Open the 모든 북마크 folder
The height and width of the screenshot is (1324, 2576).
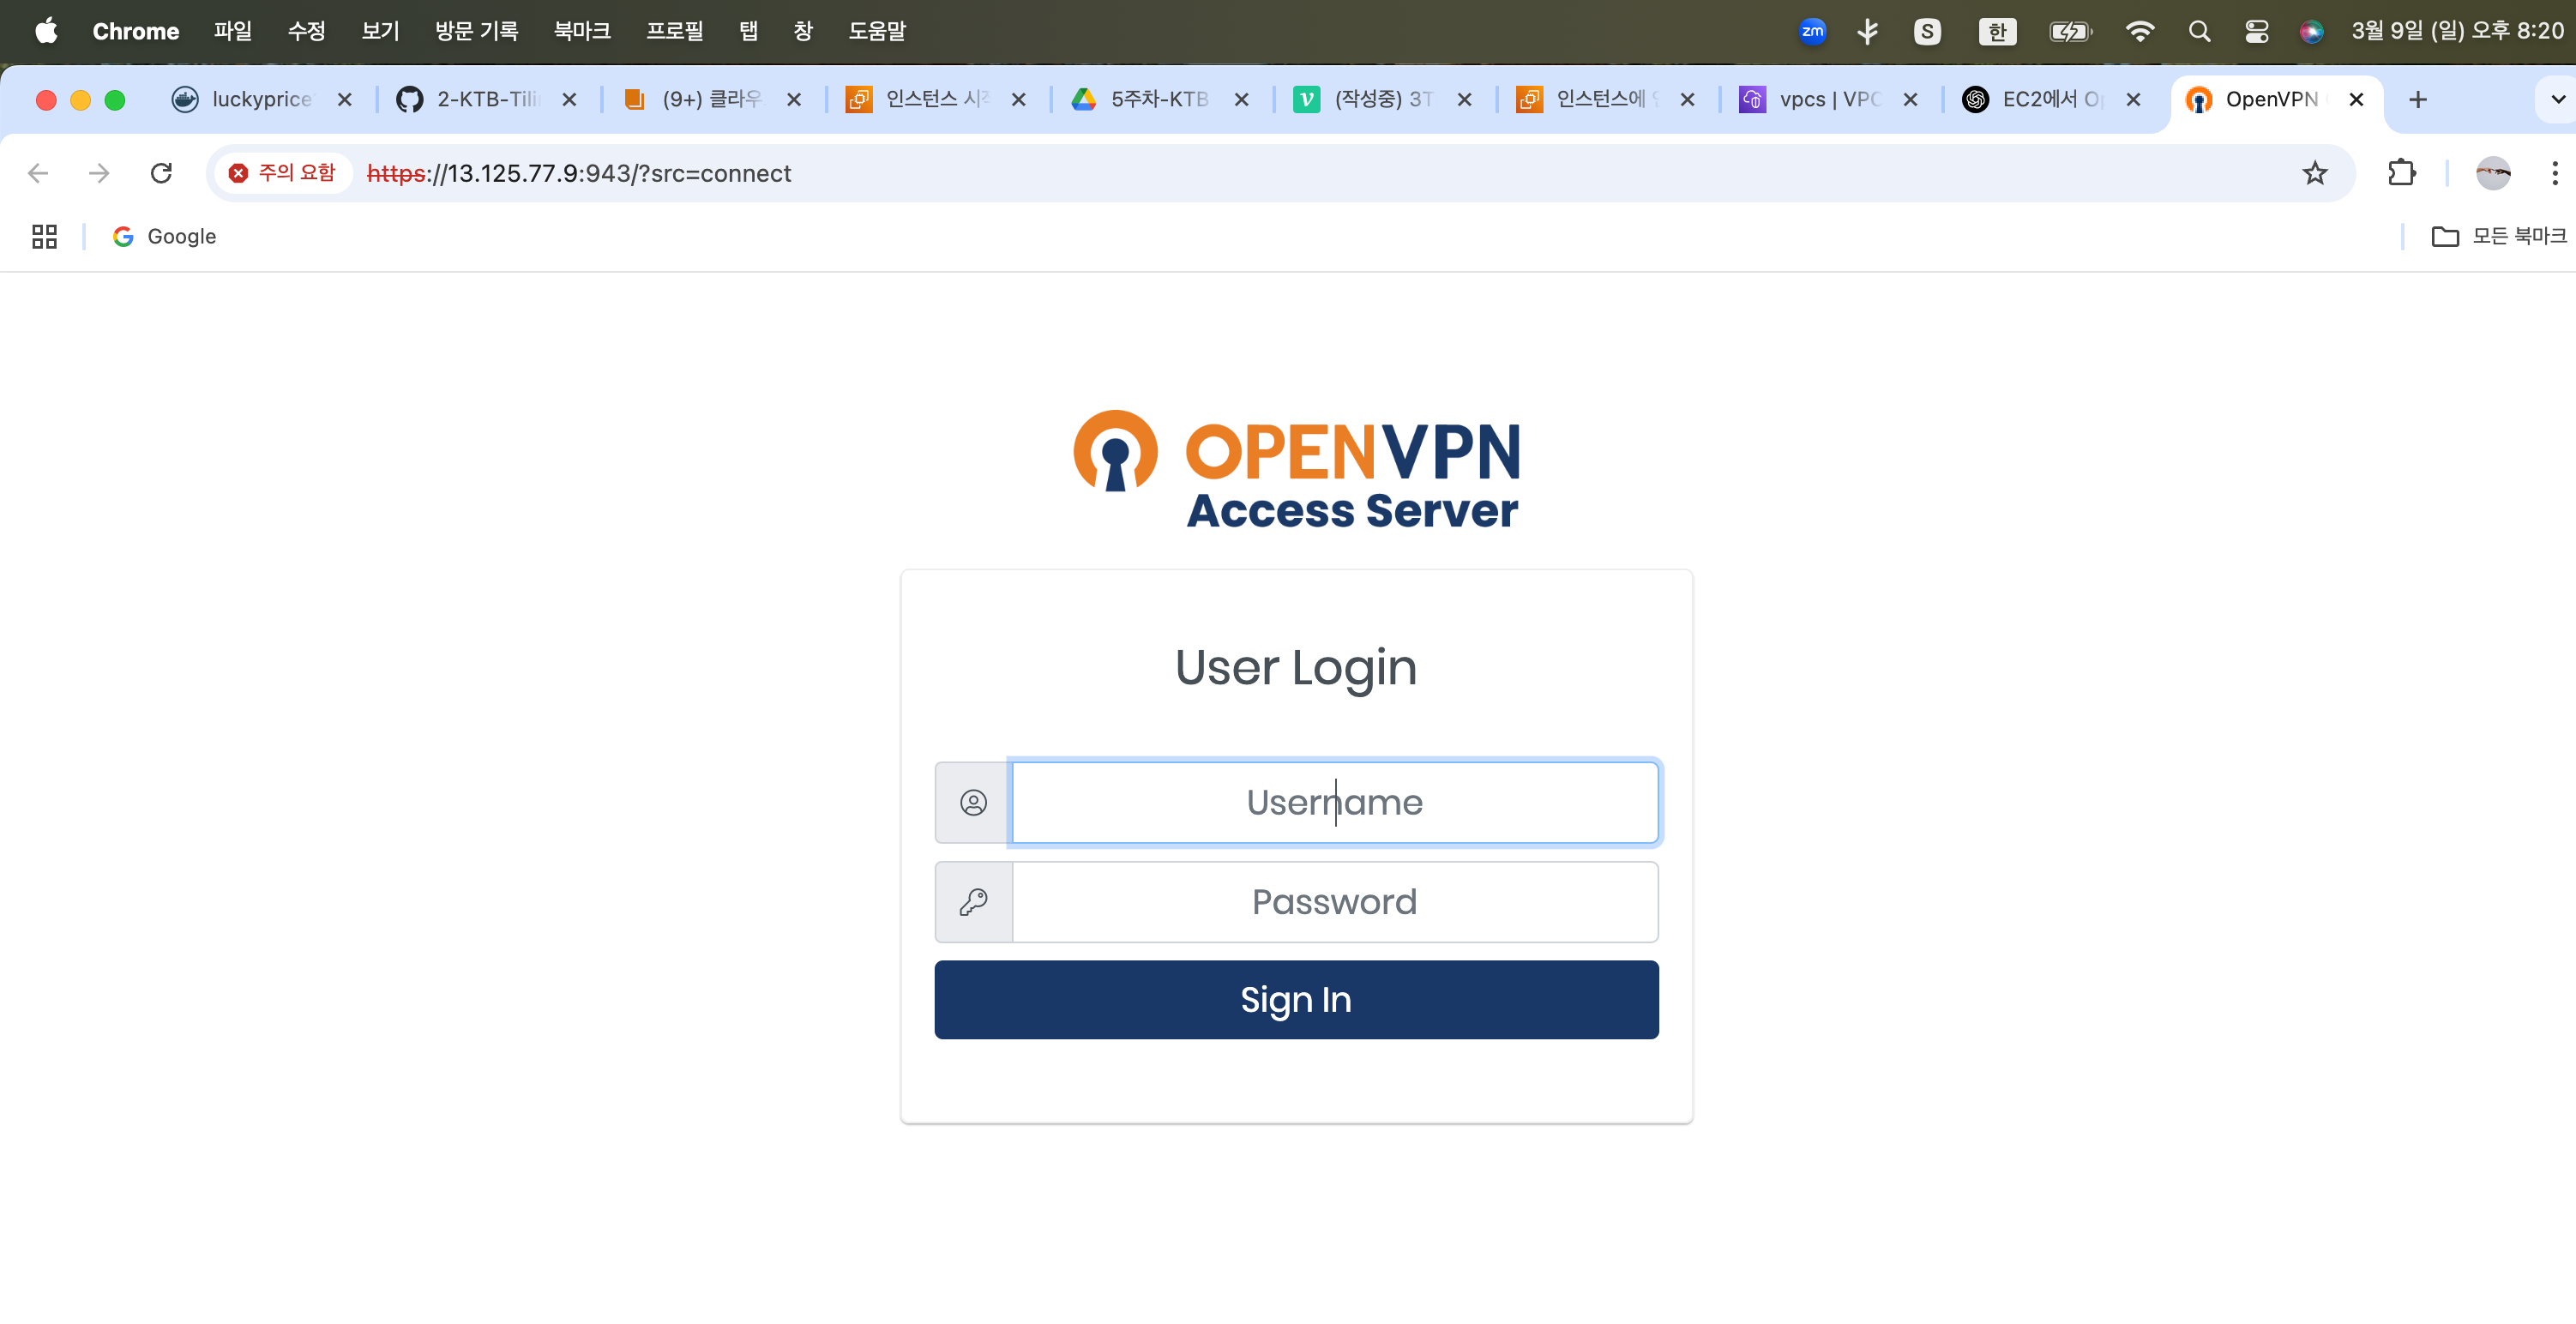(x=2498, y=236)
